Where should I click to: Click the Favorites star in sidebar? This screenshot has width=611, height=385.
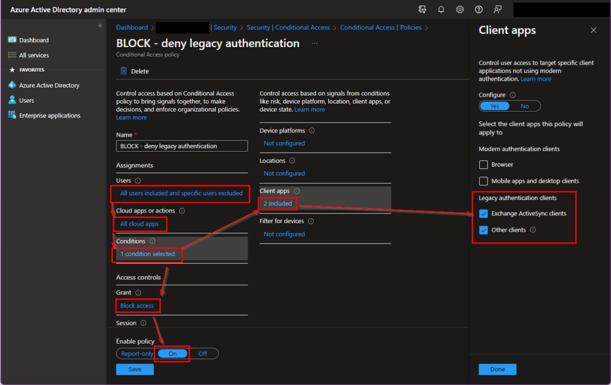(12, 70)
